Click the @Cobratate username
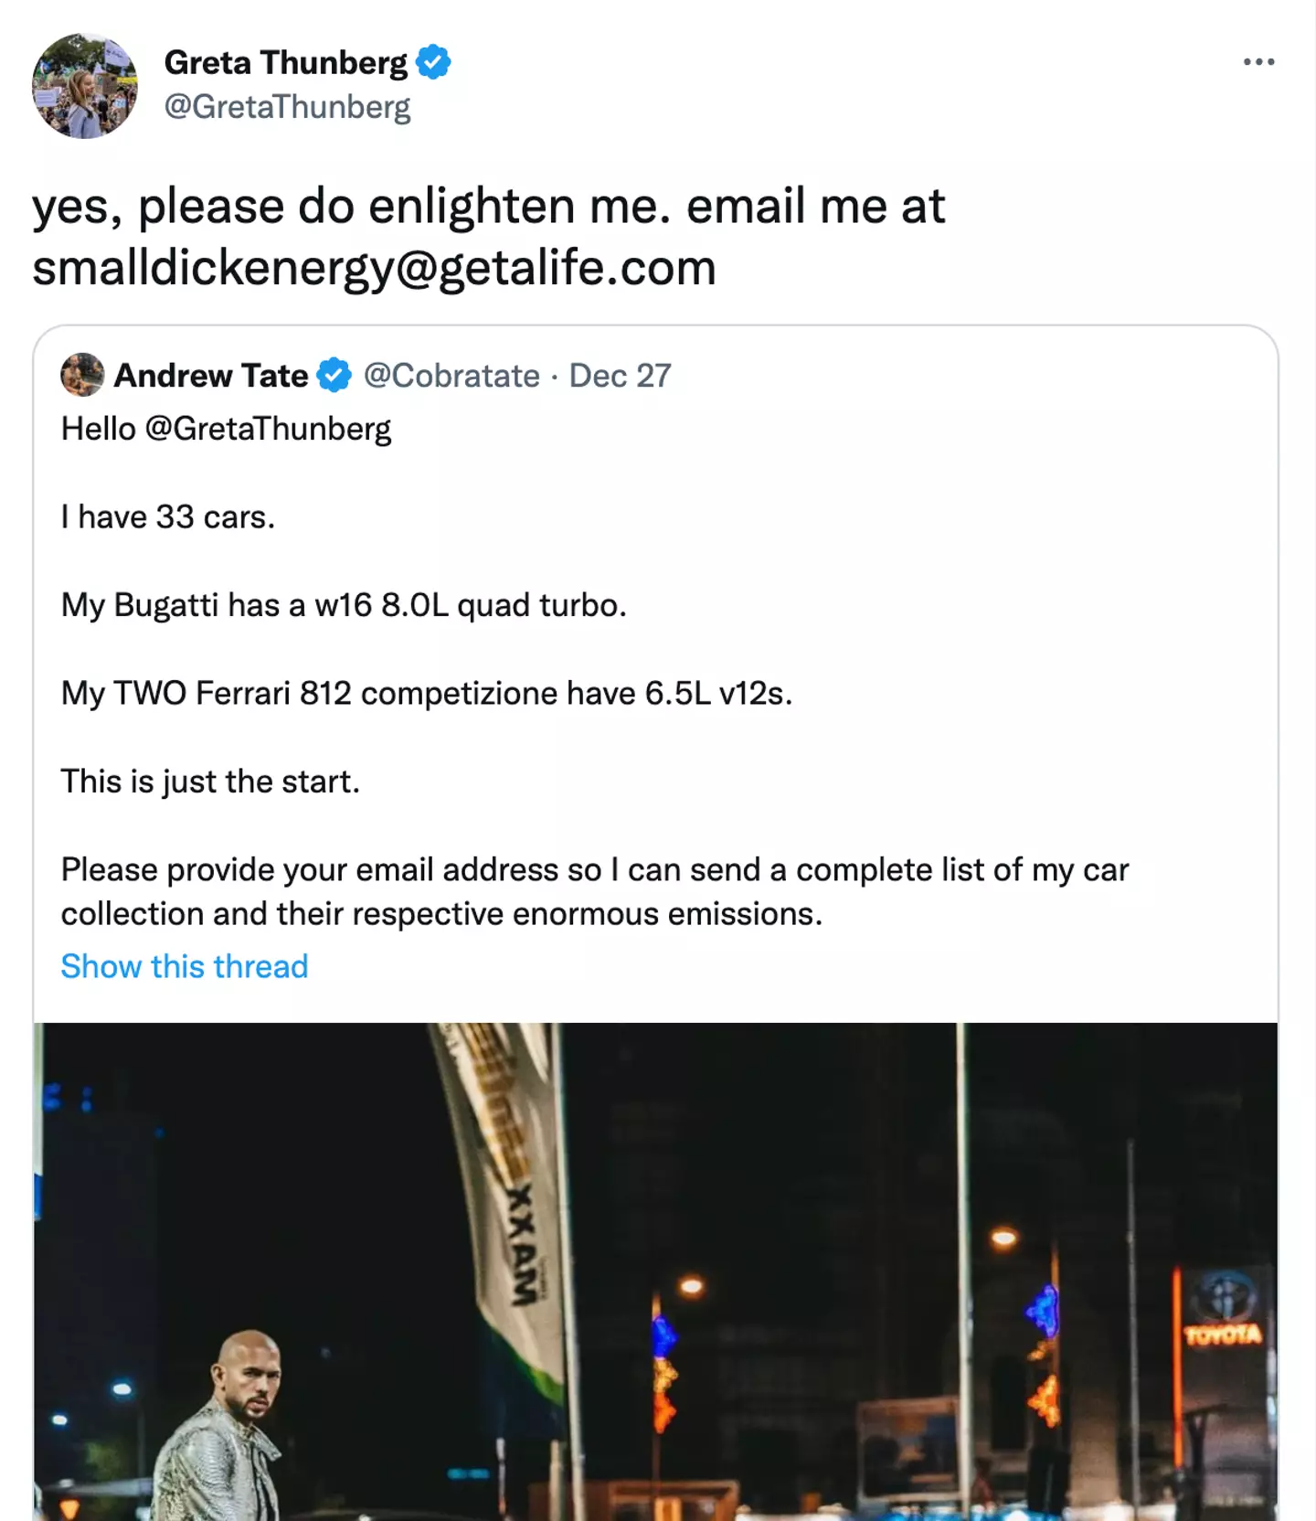The image size is (1316, 1521). click(451, 375)
